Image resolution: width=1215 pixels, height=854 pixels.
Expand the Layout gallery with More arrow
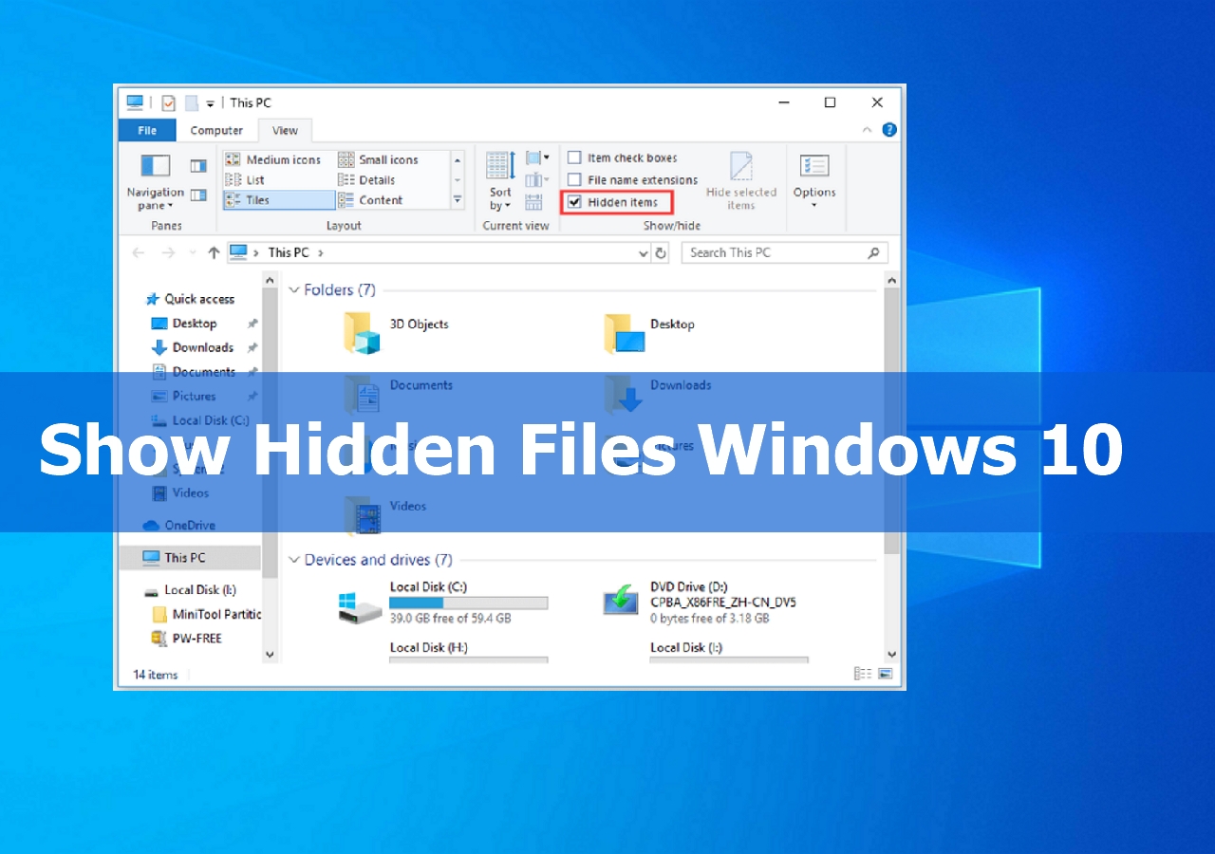coord(458,200)
